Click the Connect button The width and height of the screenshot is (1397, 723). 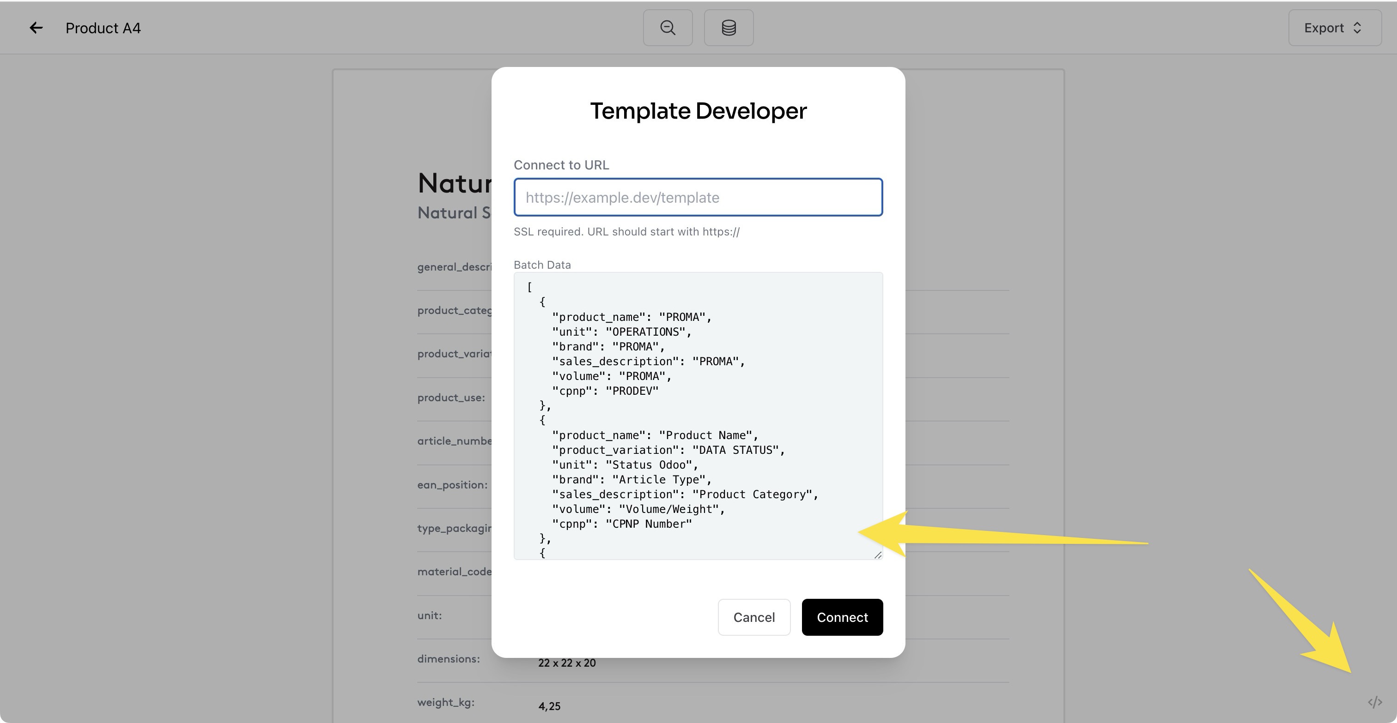(842, 617)
